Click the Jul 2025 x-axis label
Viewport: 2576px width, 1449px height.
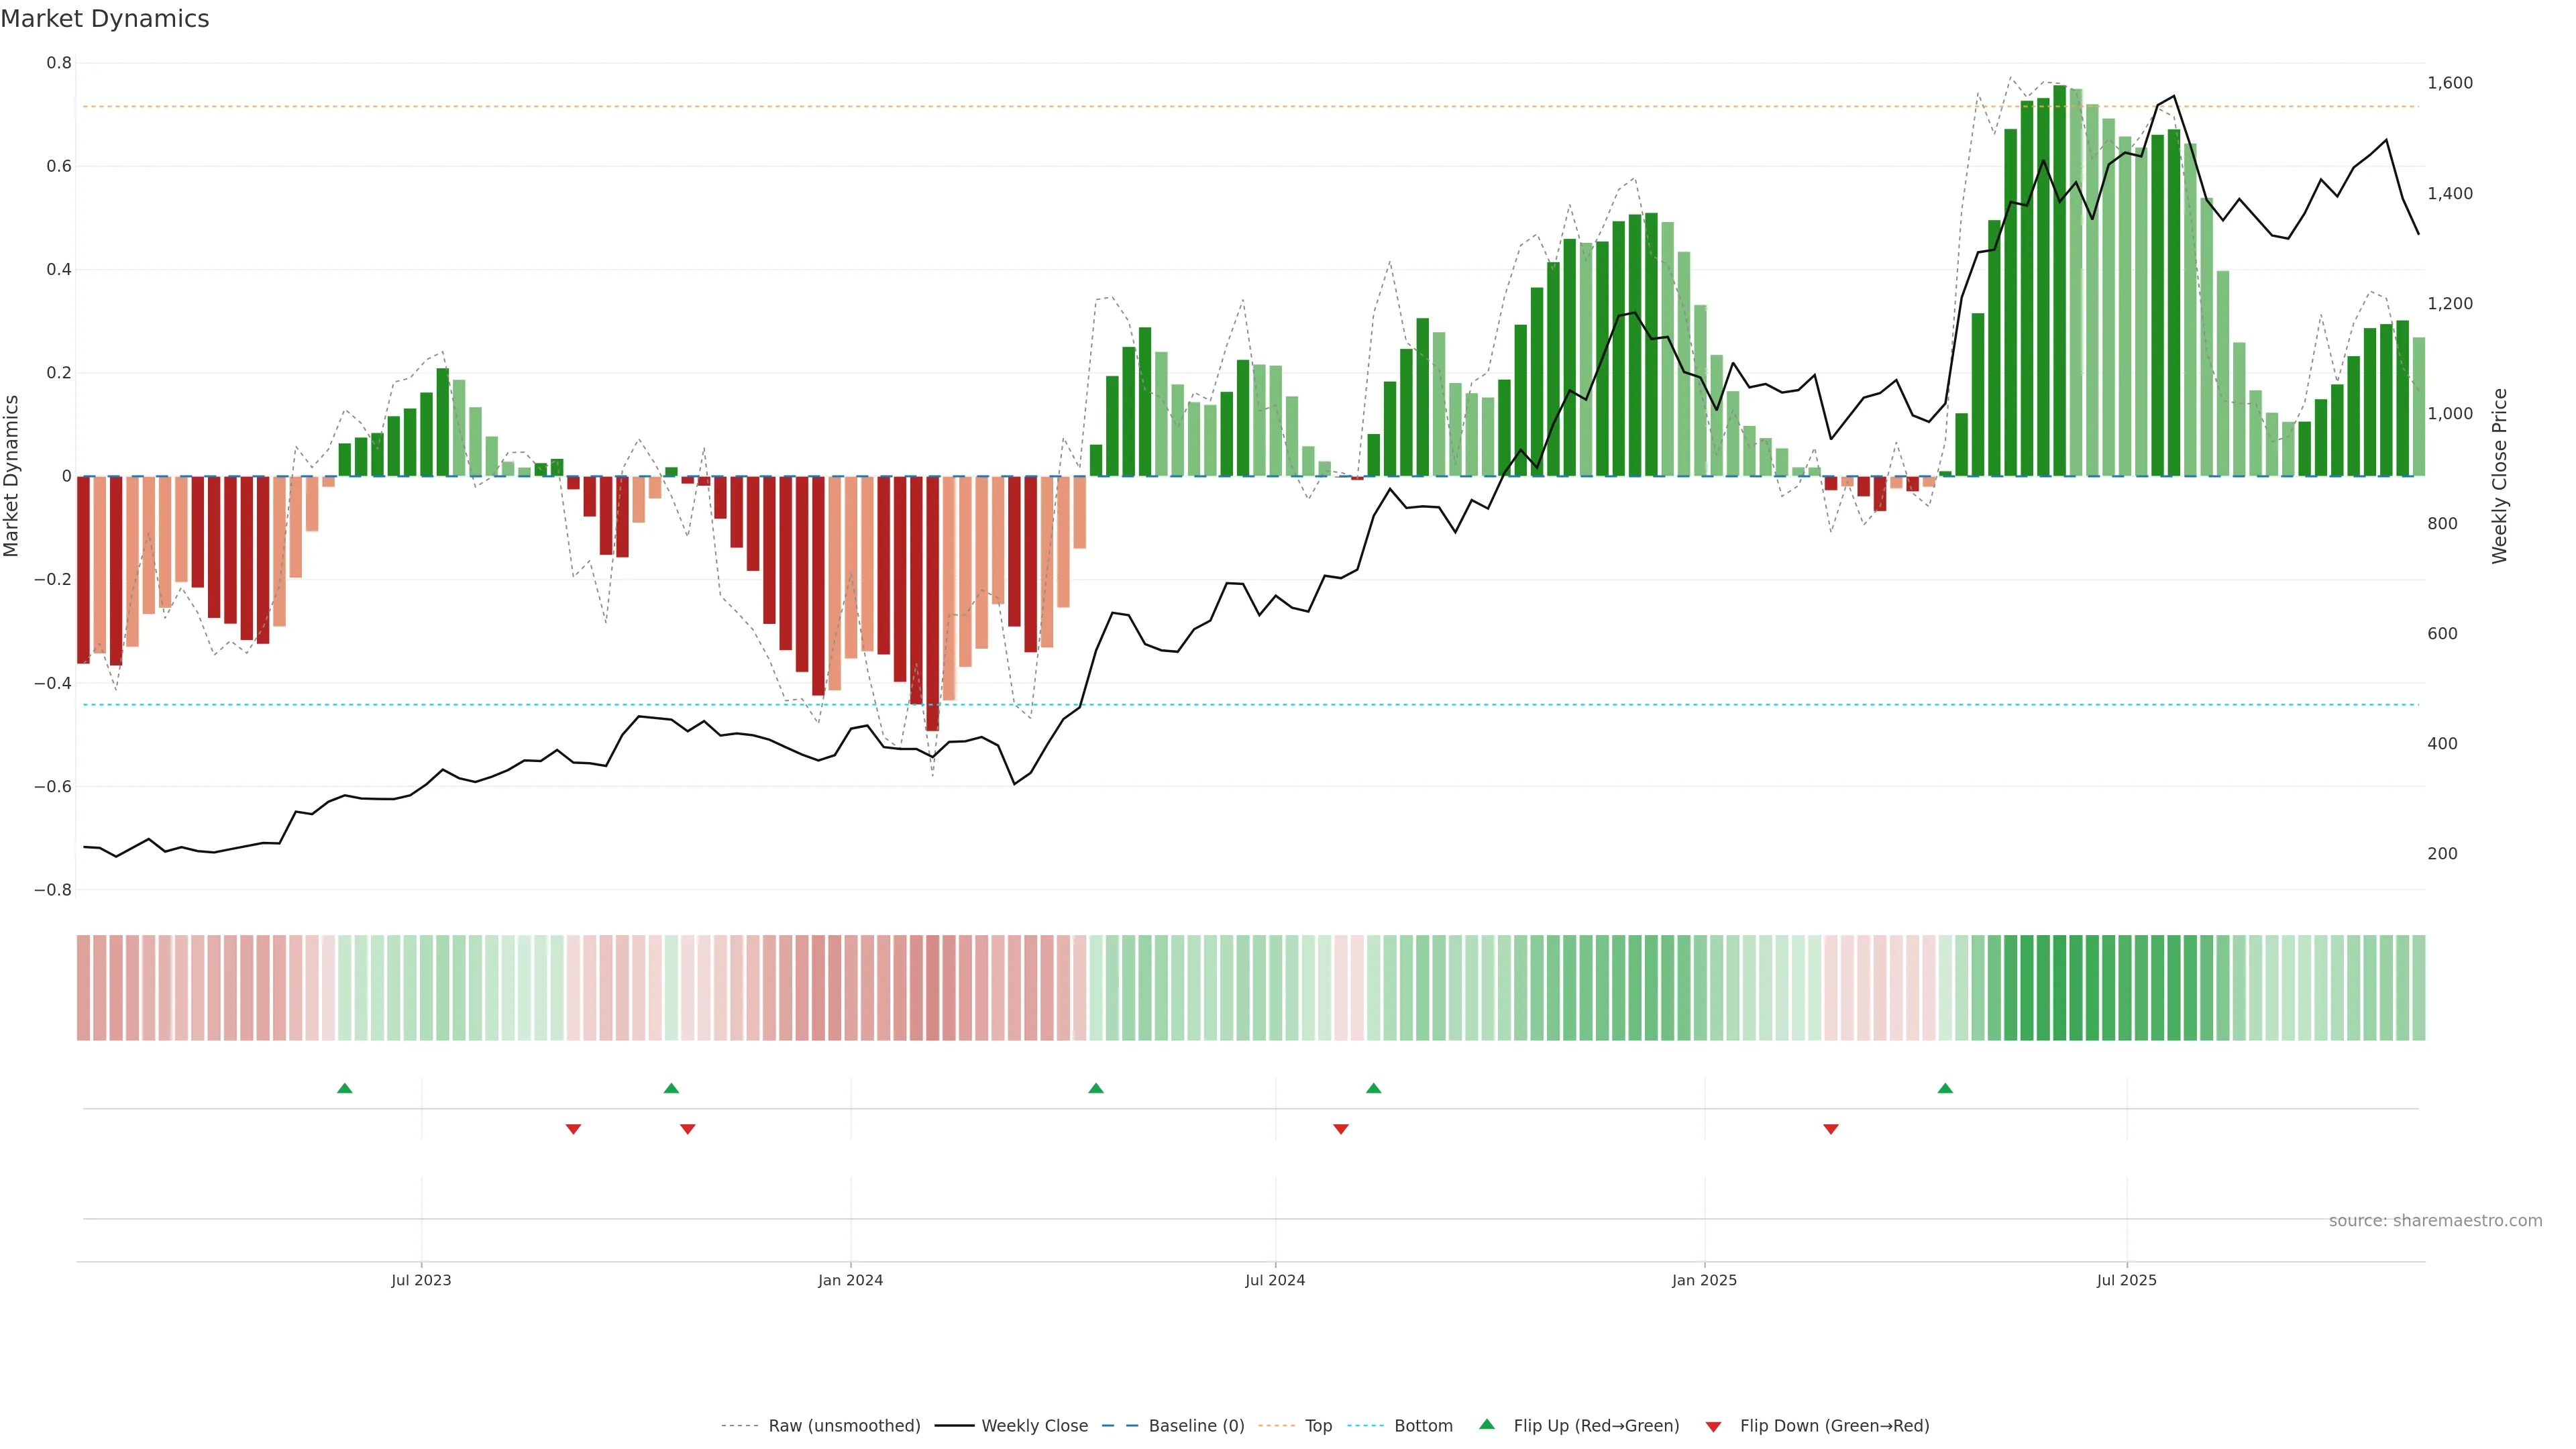(2126, 1280)
